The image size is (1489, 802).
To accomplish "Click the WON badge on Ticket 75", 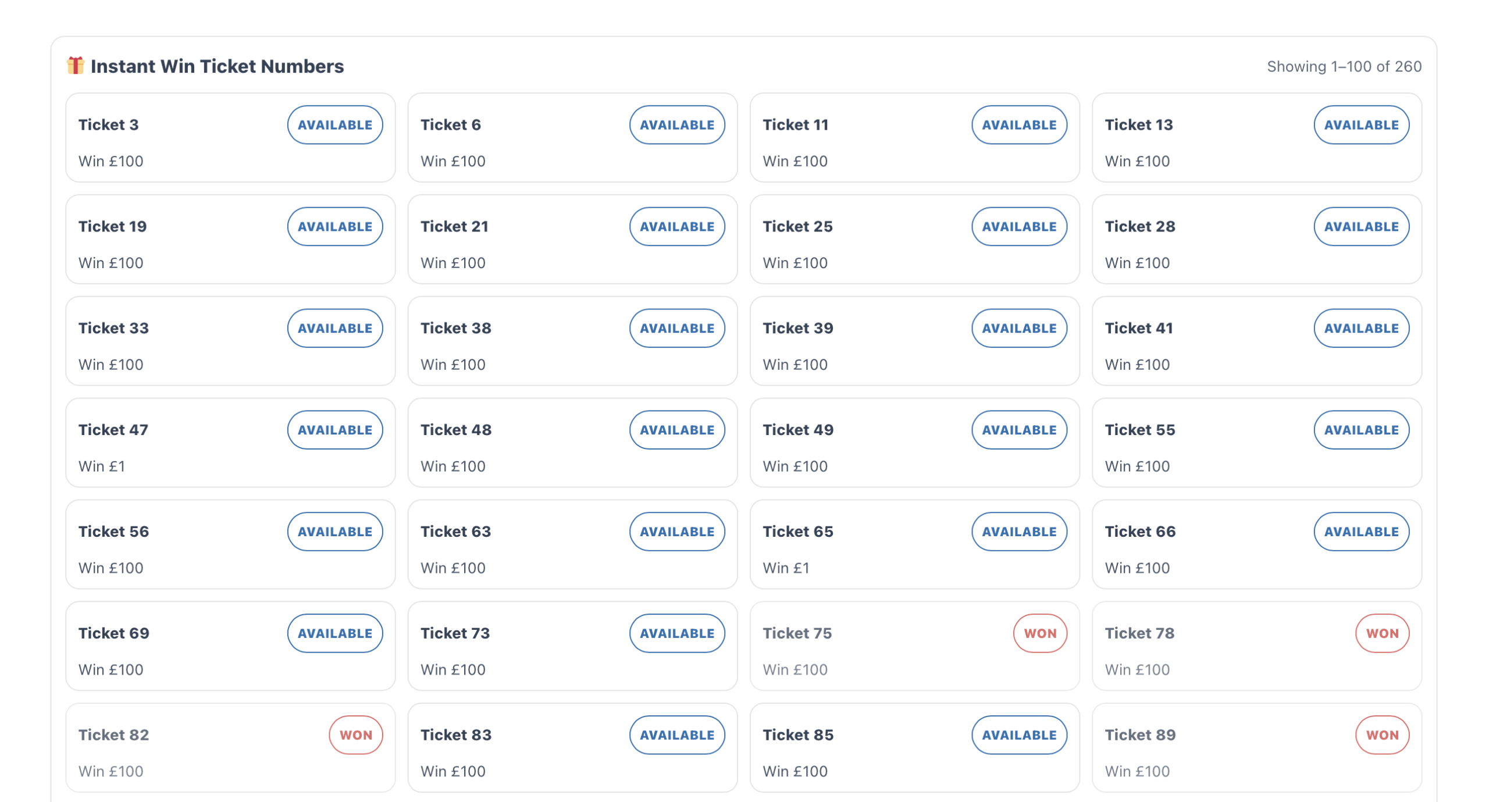I will (1040, 633).
